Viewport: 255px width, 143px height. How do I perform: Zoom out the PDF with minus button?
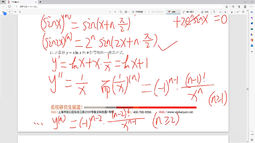(110, 12)
